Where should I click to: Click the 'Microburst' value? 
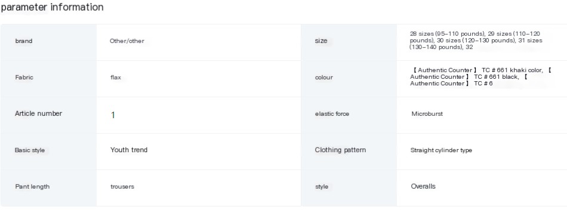point(427,114)
